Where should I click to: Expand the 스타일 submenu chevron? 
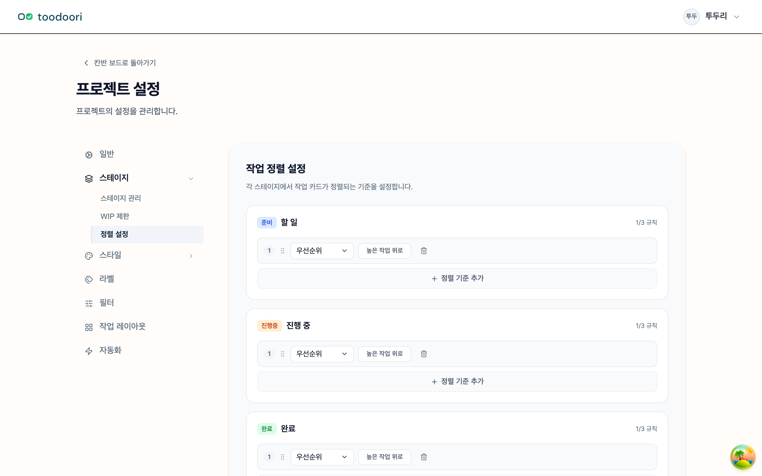point(191,256)
